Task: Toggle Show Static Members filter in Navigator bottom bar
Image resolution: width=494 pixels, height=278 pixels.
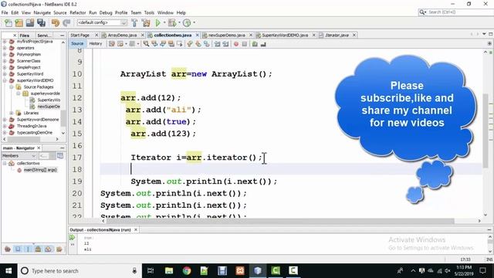Action: [x=28, y=249]
